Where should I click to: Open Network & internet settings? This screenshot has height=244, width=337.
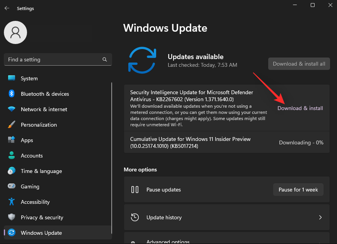point(44,109)
